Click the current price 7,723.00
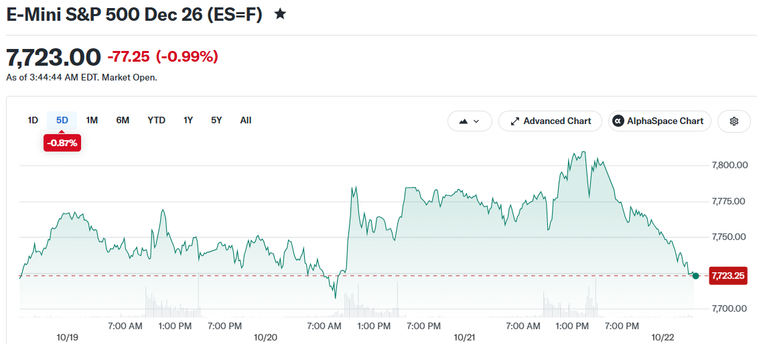 54,57
